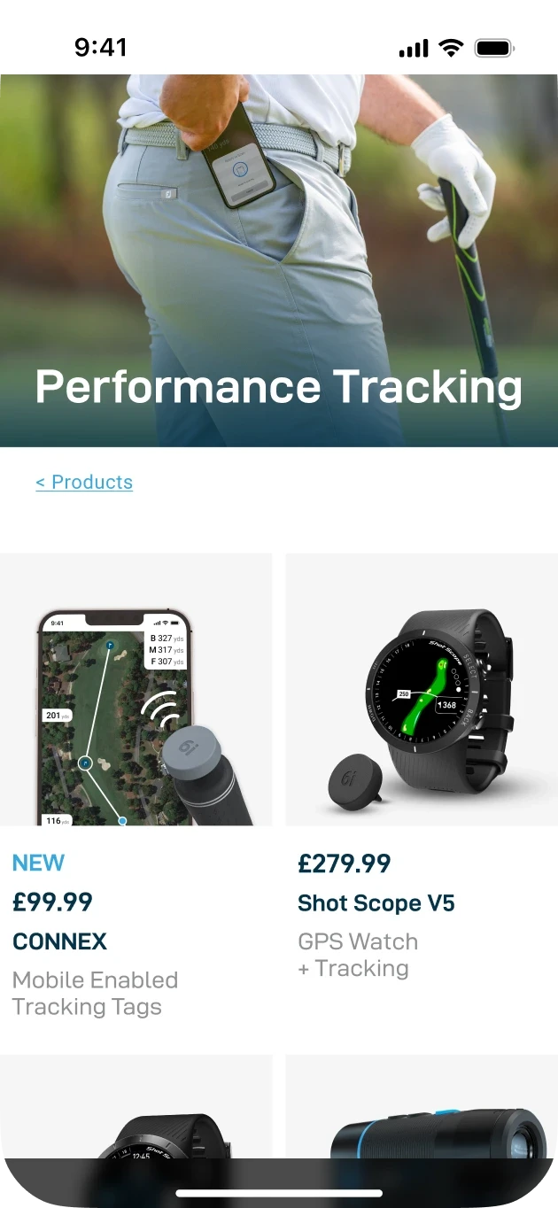The image size is (558, 1208).
Task: Tap the home indicator bar
Action: pos(279,1193)
